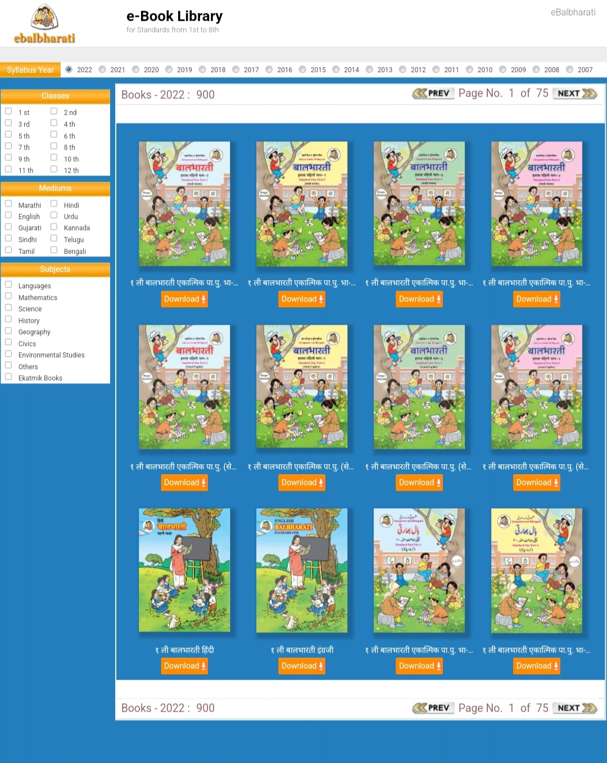This screenshot has width=607, height=763.
Task: Open the yellow Urdu book cover
Action: click(x=537, y=571)
